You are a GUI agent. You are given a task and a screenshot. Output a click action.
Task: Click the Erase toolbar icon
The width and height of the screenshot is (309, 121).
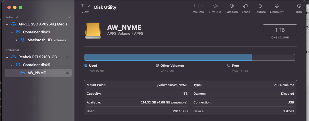[246, 6]
